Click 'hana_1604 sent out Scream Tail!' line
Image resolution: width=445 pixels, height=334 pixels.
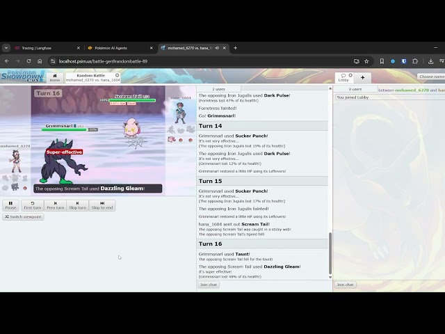[234, 224]
